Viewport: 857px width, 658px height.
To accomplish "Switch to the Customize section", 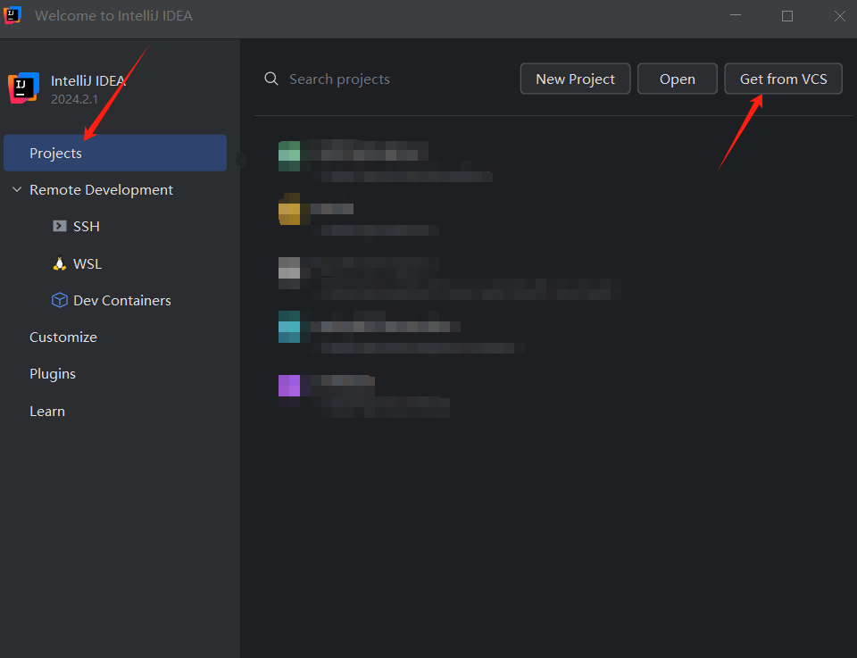I will point(62,337).
